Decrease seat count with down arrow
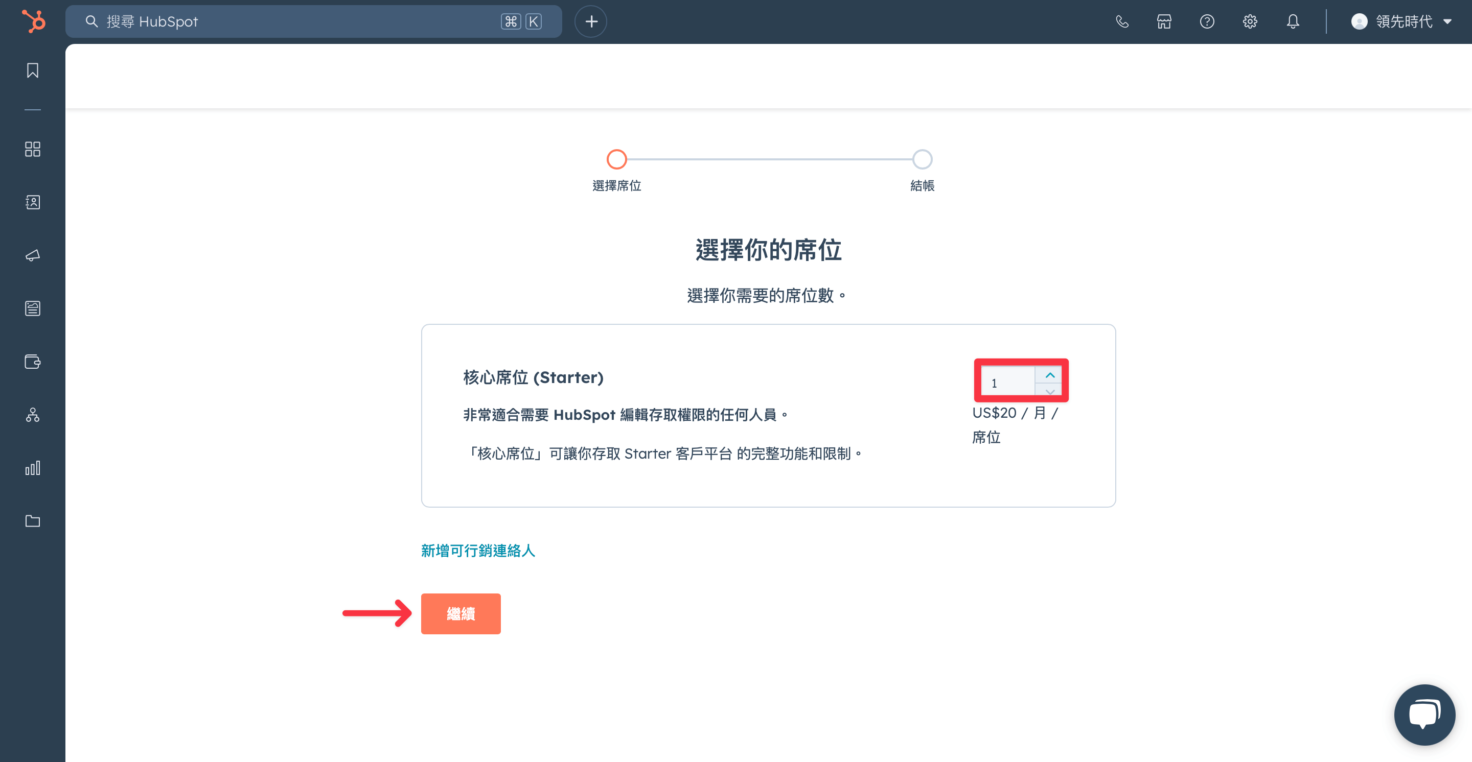The width and height of the screenshot is (1472, 762). click(x=1049, y=390)
